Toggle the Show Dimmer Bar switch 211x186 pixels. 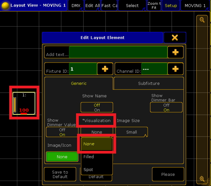pyautogui.click(x=166, y=107)
